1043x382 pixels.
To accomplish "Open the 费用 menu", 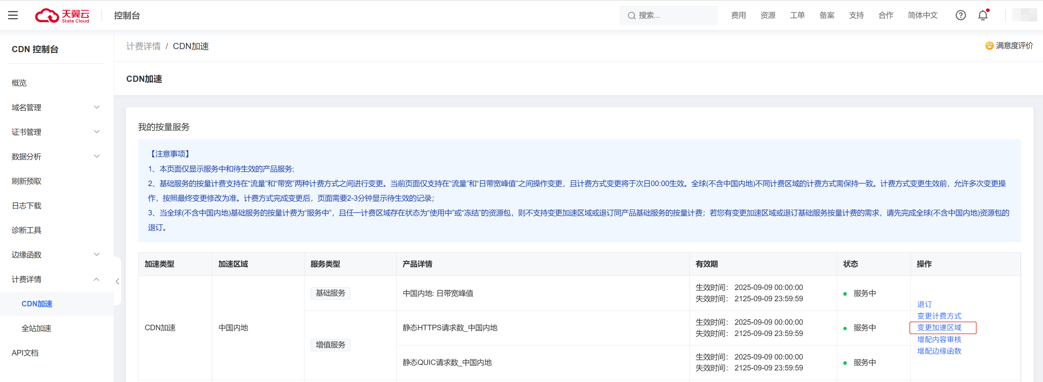I will pos(738,15).
